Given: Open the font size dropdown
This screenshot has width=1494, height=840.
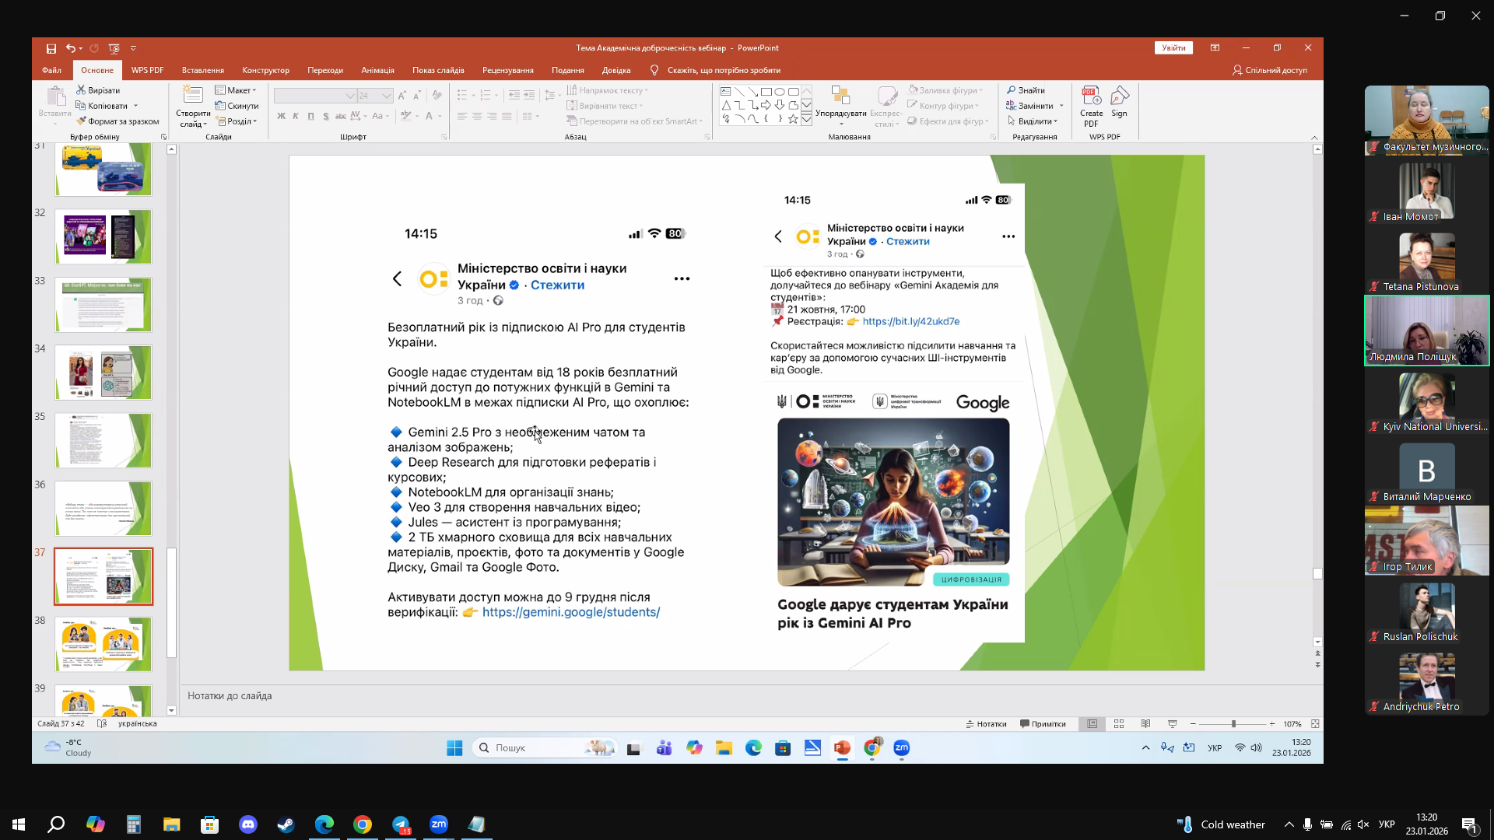Looking at the screenshot, I should (x=386, y=96).
